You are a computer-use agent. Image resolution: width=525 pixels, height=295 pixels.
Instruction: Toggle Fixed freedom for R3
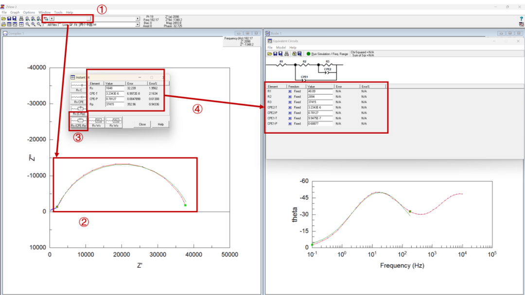click(x=290, y=102)
